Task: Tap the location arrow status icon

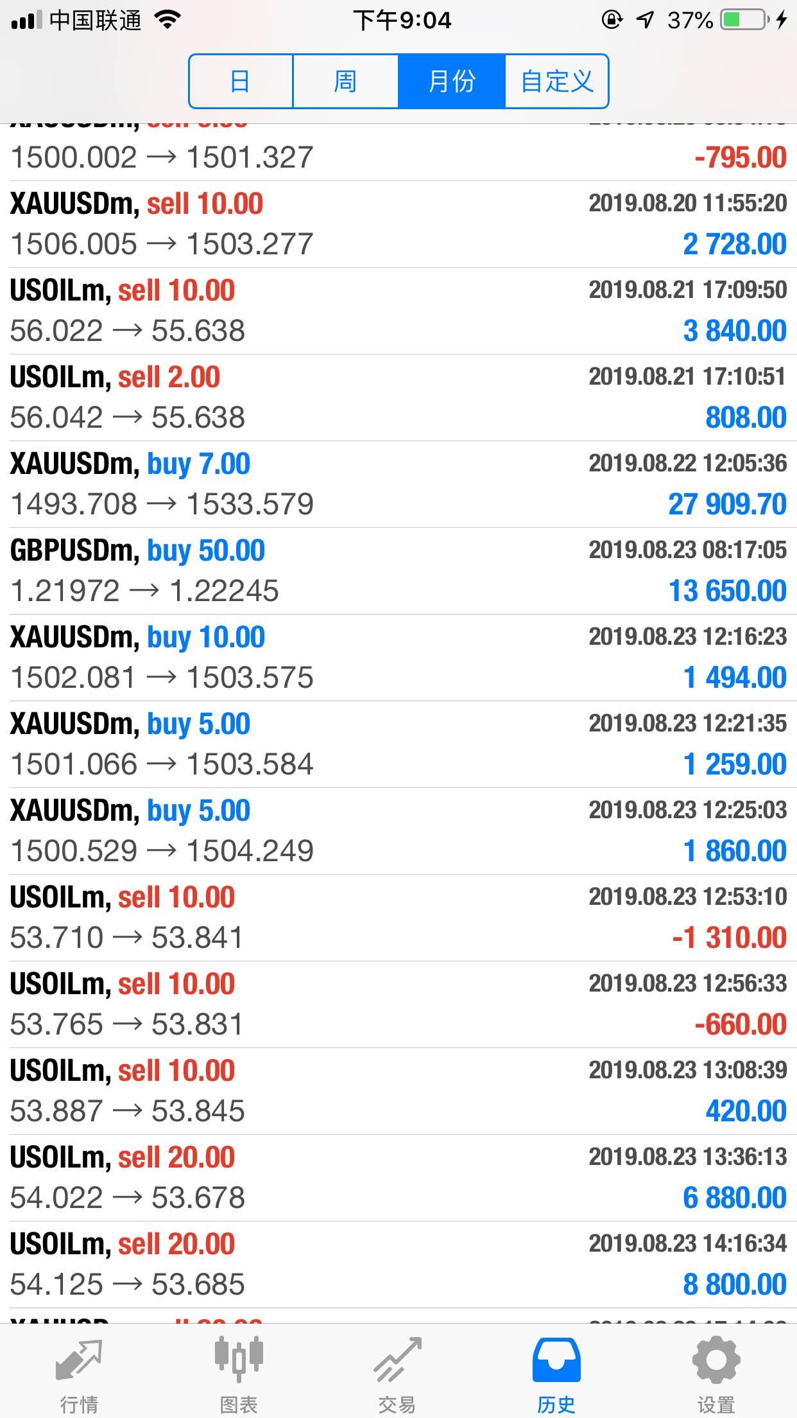Action: pyautogui.click(x=645, y=21)
